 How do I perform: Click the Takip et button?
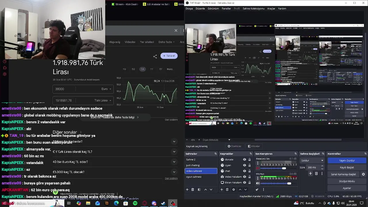click(x=169, y=56)
